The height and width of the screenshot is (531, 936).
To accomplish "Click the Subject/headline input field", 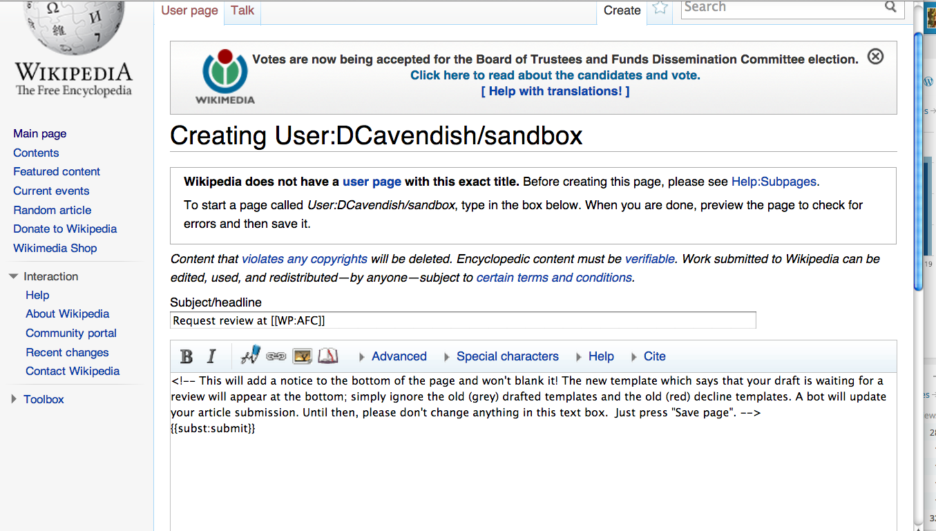I will pyautogui.click(x=463, y=320).
